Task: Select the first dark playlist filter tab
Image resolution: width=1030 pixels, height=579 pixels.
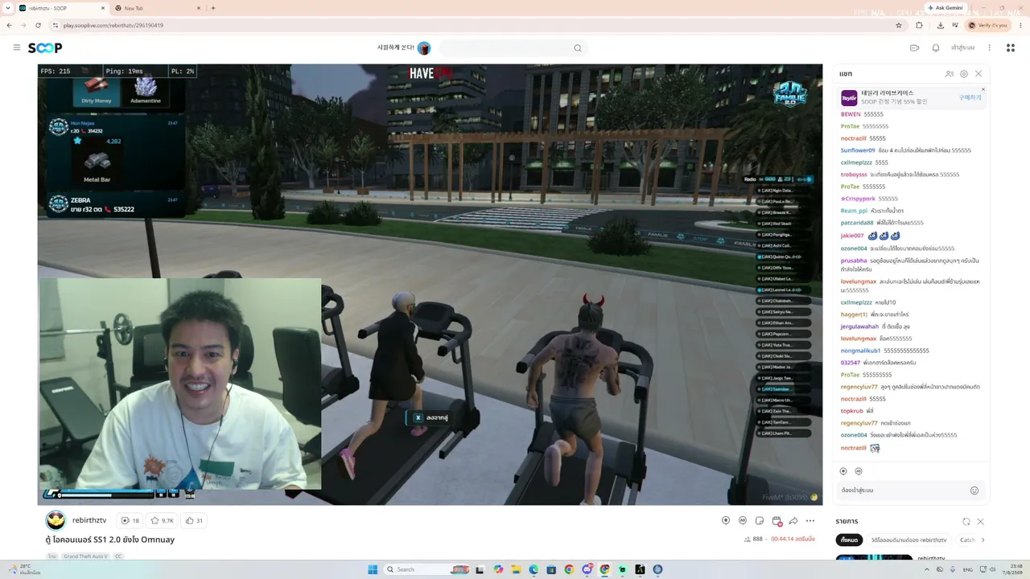Action: click(x=849, y=540)
